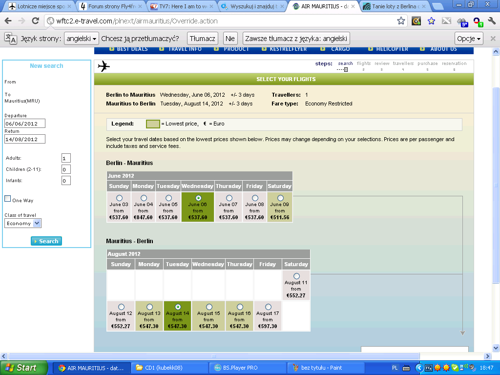Click the blue star extension icon
The height and width of the screenshot is (375, 500).
click(432, 21)
